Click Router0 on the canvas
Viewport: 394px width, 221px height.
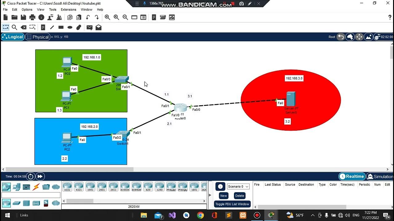[180, 108]
